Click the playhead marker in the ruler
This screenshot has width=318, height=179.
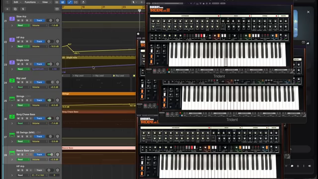140,10
